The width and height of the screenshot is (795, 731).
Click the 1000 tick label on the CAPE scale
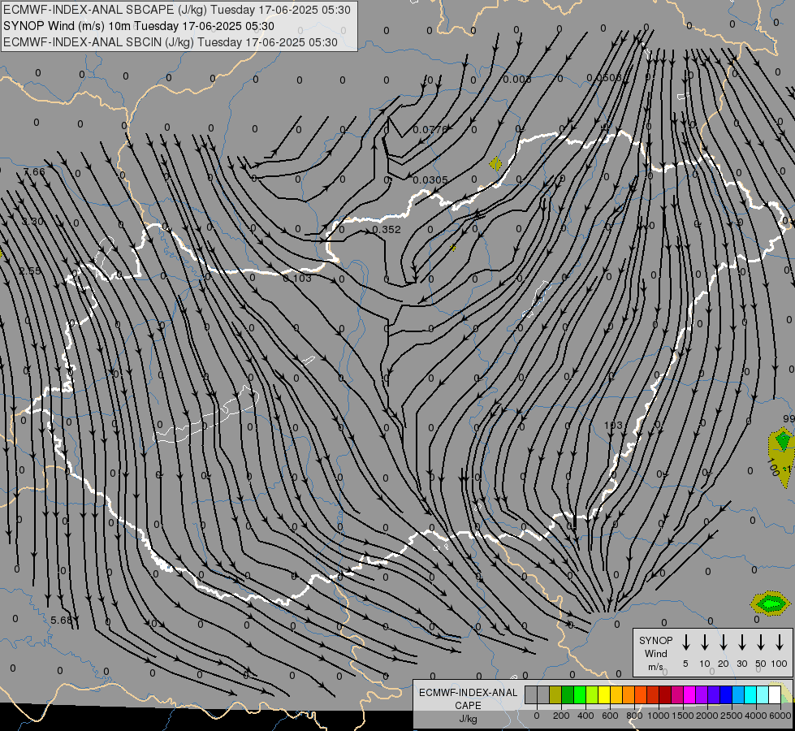click(659, 716)
